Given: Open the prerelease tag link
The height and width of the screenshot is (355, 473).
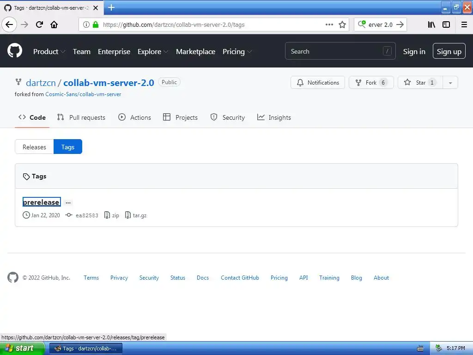Looking at the screenshot, I should coord(41,202).
